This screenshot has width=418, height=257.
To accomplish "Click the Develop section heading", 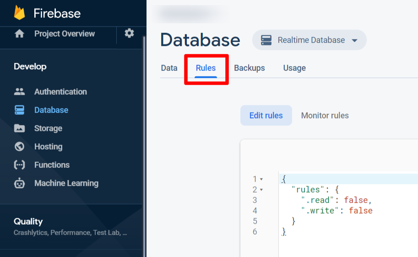I will (x=30, y=66).
